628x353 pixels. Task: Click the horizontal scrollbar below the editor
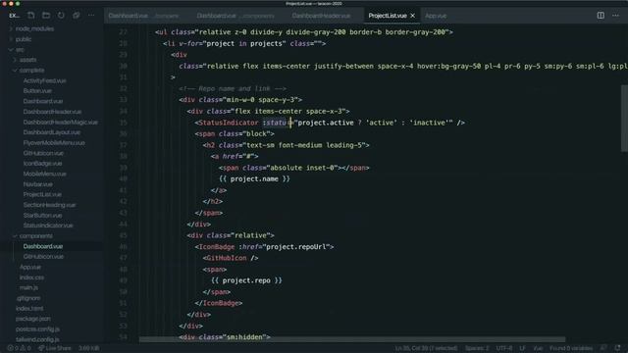tap(352, 339)
